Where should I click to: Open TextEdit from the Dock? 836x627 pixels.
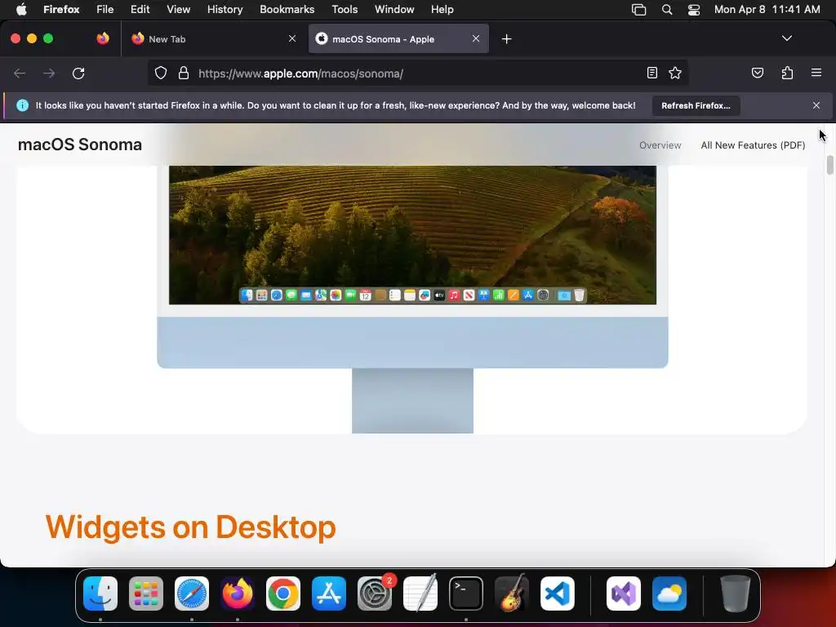(420, 593)
